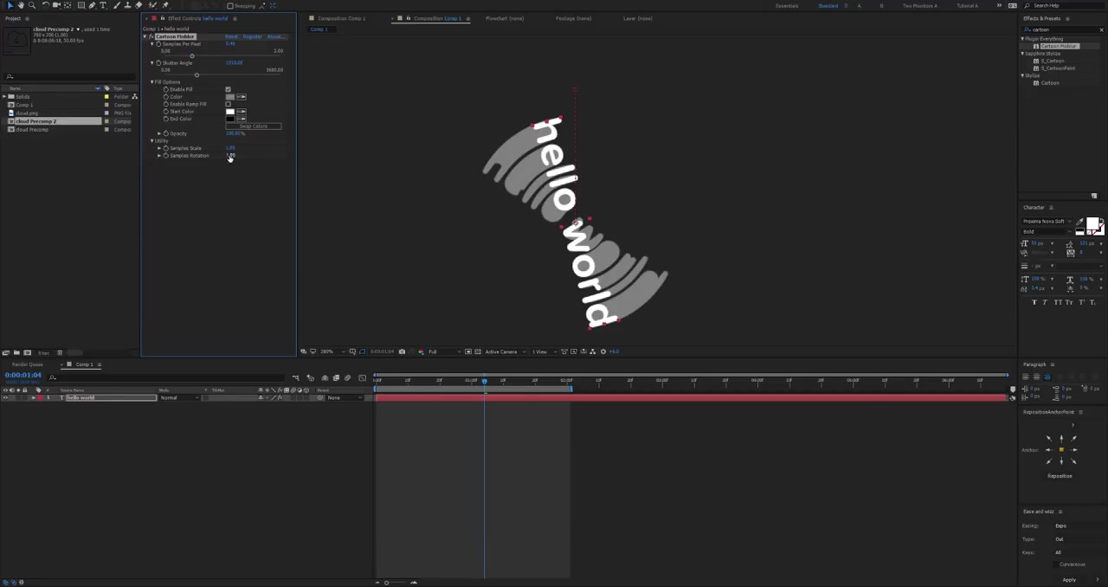Viewport: 1108px width, 587px height.
Task: Select the Horizontal Type tool
Action: (103, 5)
